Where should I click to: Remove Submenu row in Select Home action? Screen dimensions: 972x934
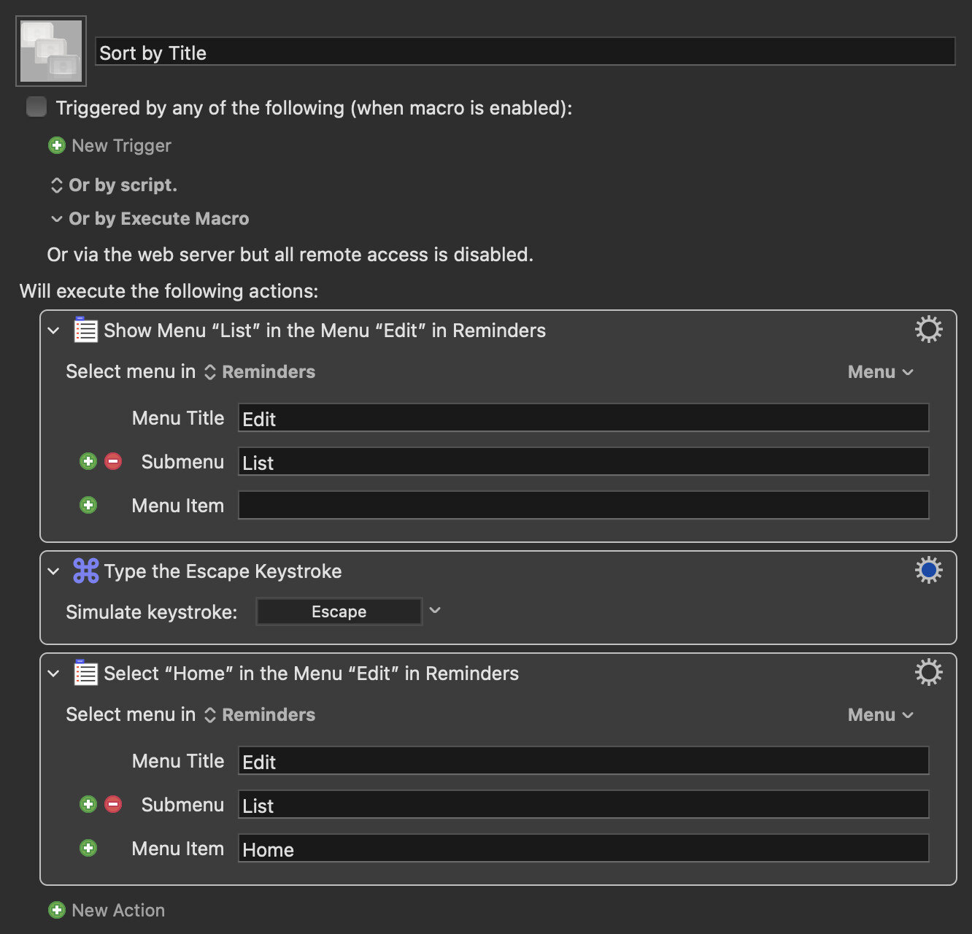(x=113, y=804)
